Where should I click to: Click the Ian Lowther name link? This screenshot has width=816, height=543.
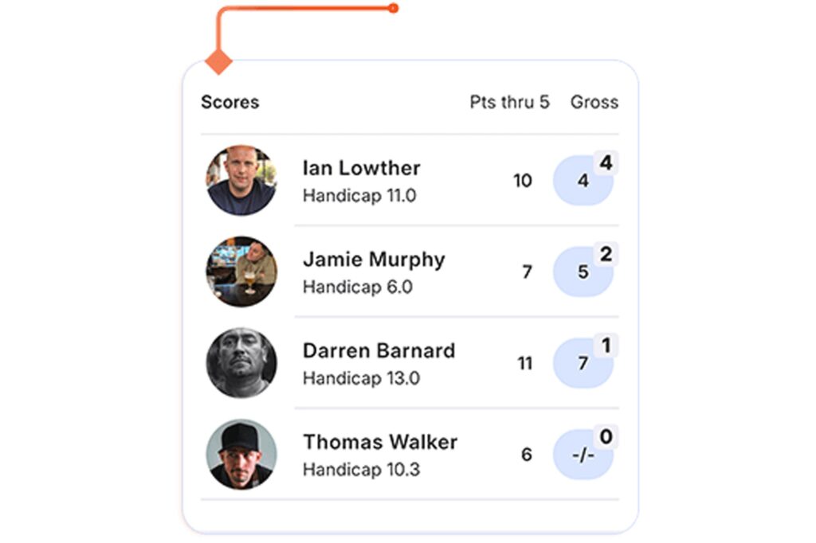(361, 168)
